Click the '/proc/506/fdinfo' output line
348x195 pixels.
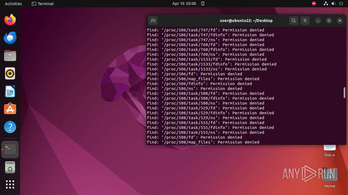coord(199,84)
